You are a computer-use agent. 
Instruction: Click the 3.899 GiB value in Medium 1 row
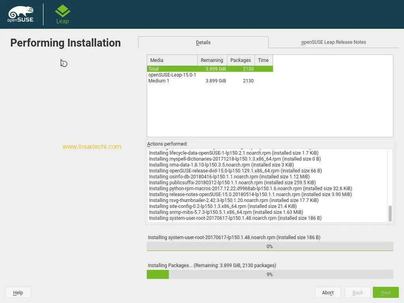pos(216,80)
